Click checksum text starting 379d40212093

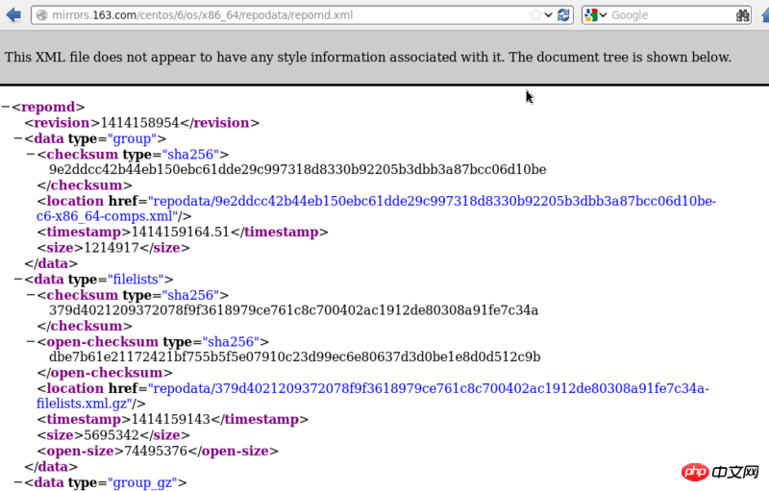pyautogui.click(x=293, y=310)
